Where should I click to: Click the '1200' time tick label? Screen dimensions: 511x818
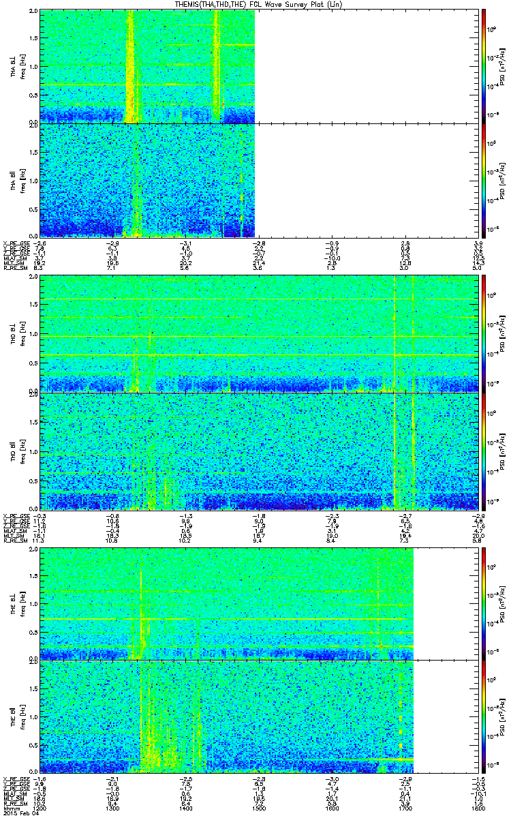click(x=40, y=808)
